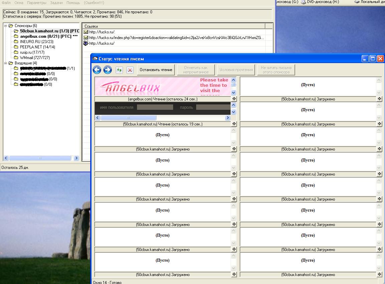This screenshot has height=284, width=385.
Task: Click envelope icon of the http://fucko.ru/. link
Action: 86,32
